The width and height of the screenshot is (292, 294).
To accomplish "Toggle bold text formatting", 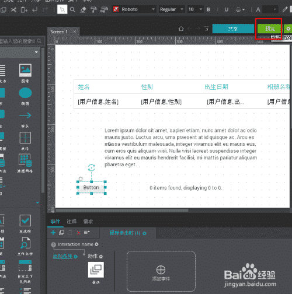I will [208, 9].
